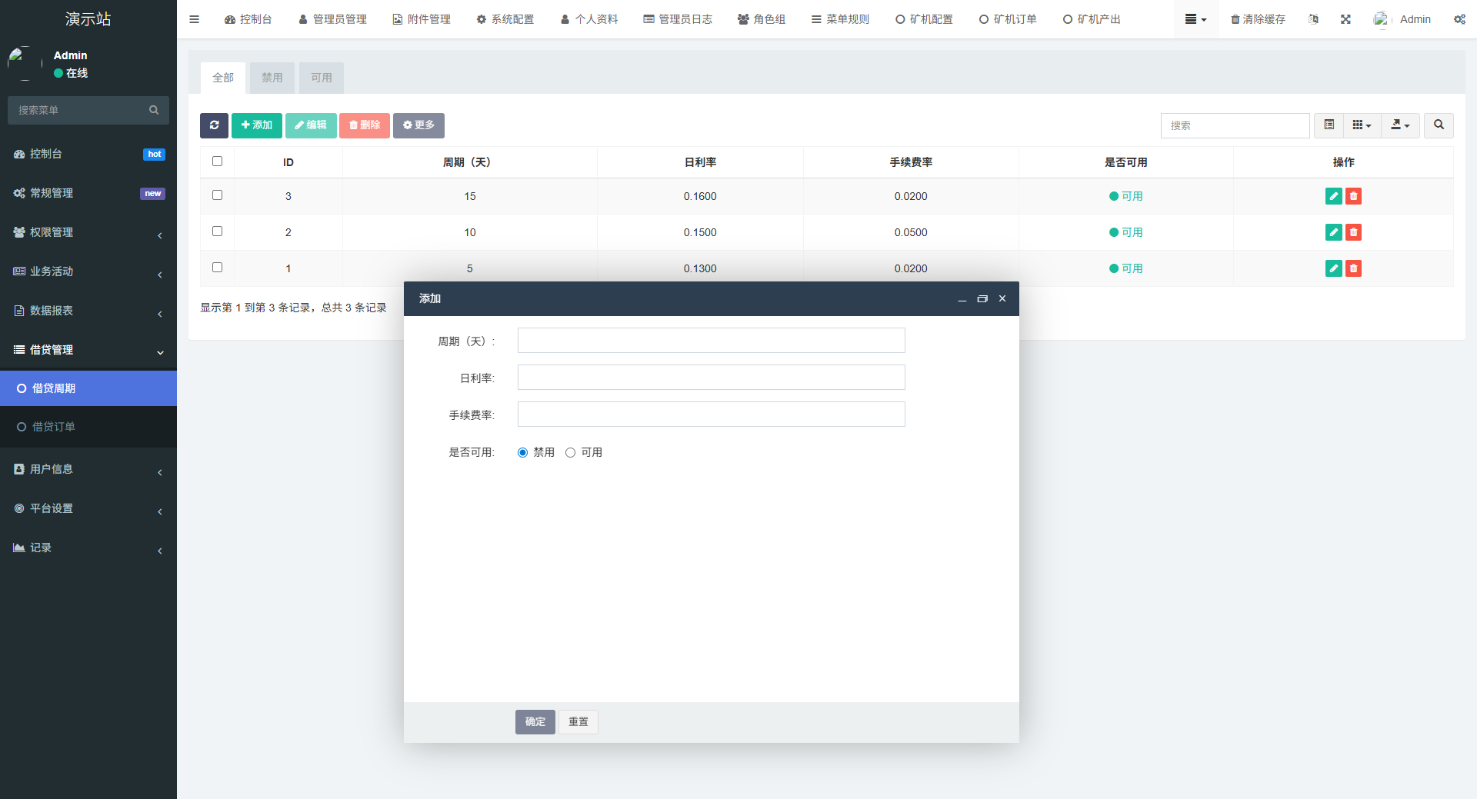This screenshot has height=799, width=1477.
Task: Open the column visibility dropdown in the toolbar
Action: tap(1361, 125)
